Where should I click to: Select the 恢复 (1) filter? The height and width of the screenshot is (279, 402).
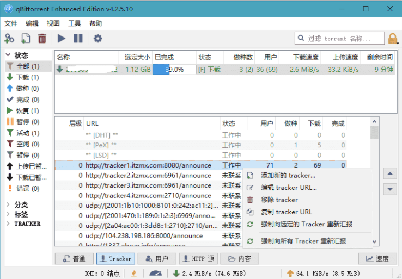click(28, 111)
